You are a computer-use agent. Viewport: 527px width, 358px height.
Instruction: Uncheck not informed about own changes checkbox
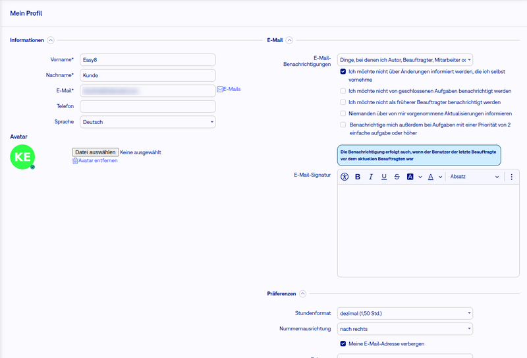(x=343, y=71)
